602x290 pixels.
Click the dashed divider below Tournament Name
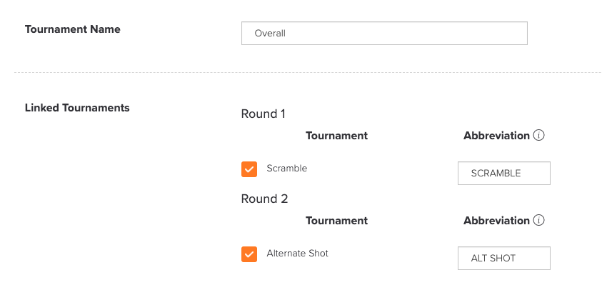click(308, 72)
